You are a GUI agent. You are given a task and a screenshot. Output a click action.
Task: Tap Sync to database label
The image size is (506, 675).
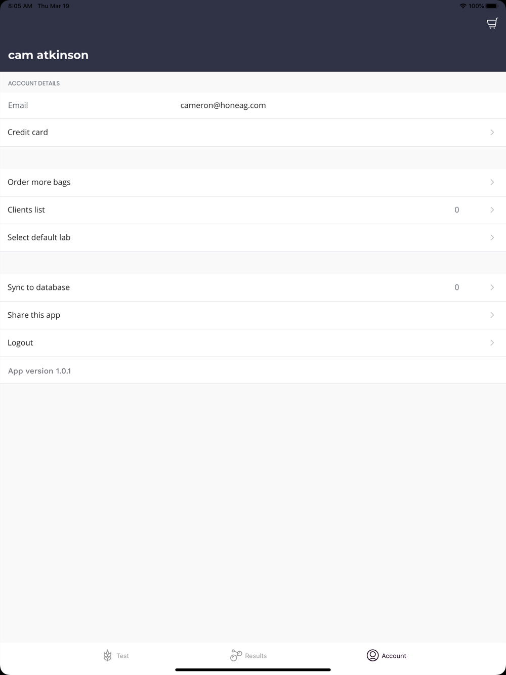click(x=38, y=287)
